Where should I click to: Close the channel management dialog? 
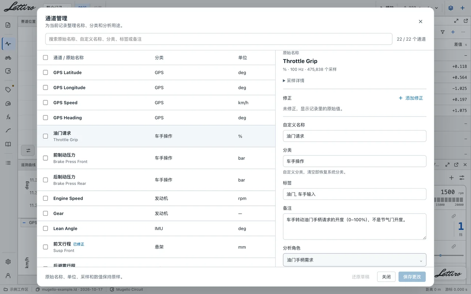coord(421,22)
